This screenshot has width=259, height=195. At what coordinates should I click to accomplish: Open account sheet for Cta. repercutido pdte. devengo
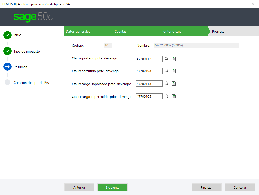tap(174, 71)
